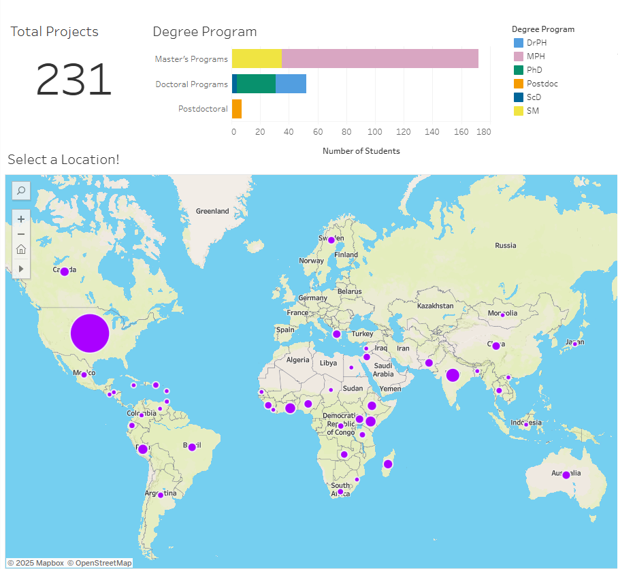The image size is (618, 569).
Task: Click the orange Postdoctoral bar
Action: [237, 109]
